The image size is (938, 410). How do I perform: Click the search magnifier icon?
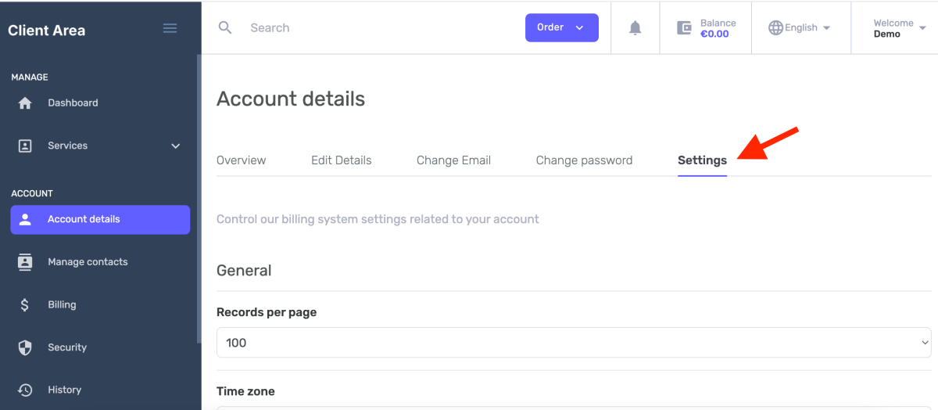(225, 27)
